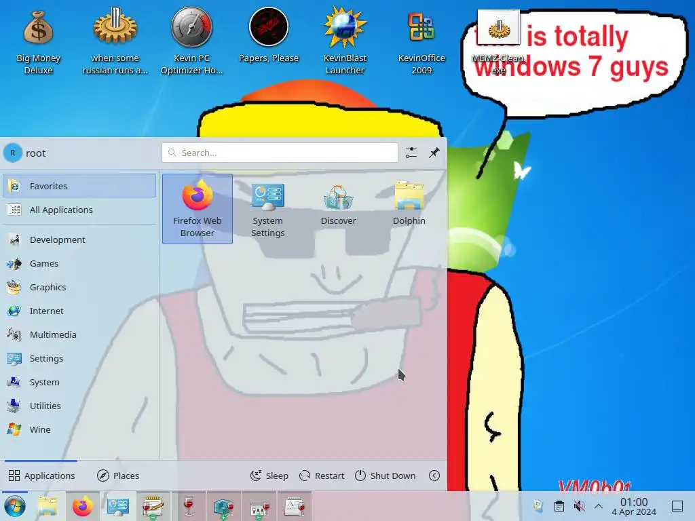Click plain wine glass taskbar icon

point(189,506)
